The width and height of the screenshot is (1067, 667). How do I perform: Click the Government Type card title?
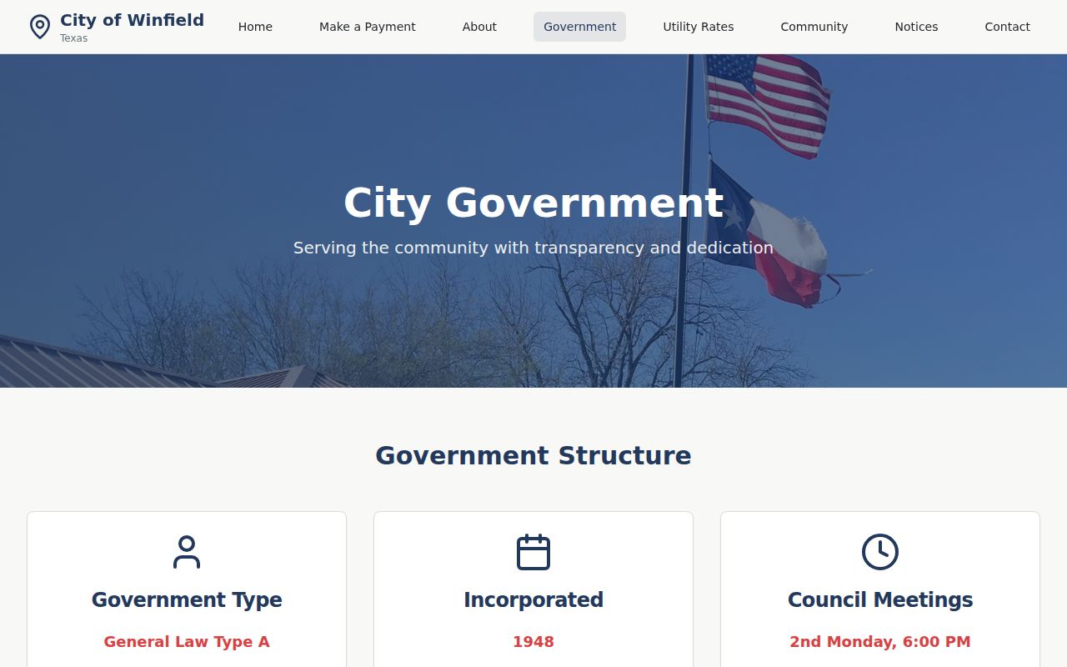187,599
